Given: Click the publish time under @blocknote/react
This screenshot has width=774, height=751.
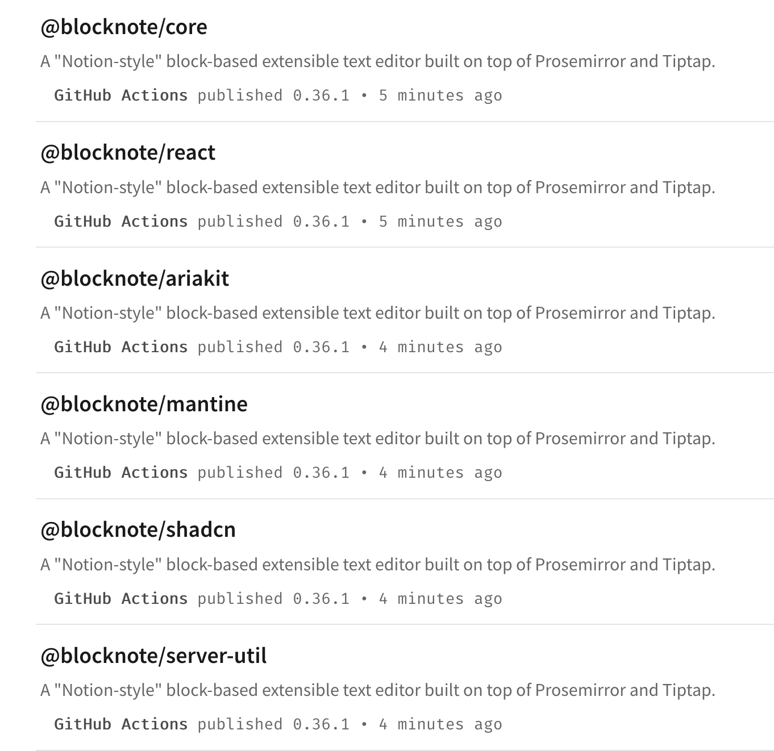Looking at the screenshot, I should (x=440, y=222).
